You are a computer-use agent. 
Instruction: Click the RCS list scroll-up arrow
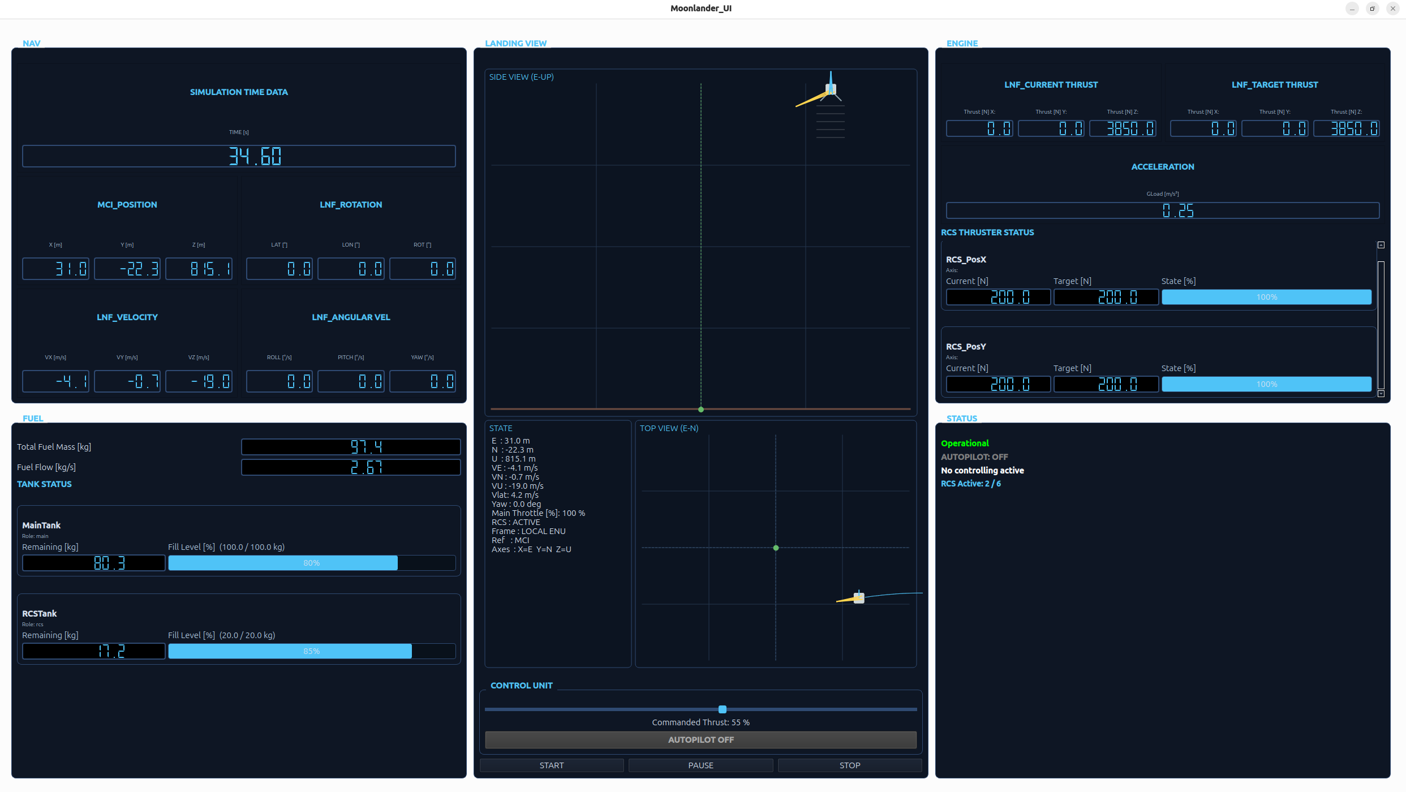coord(1381,245)
